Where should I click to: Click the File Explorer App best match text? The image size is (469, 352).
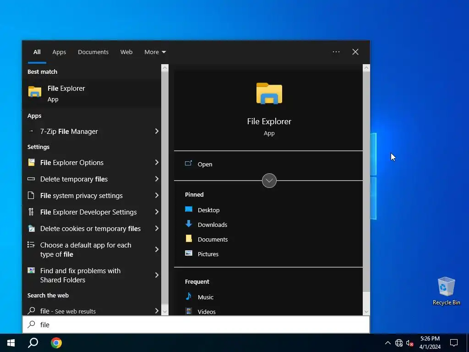66,93
